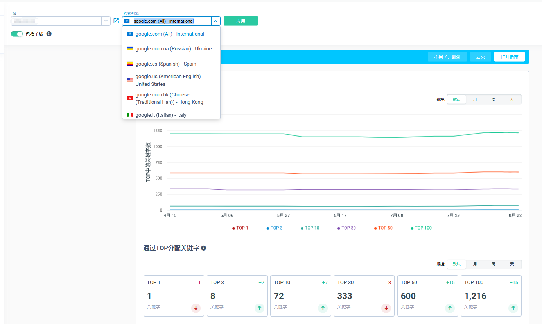Select google.it (Italian) - Italy option
Image resolution: width=542 pixels, height=324 pixels.
click(170, 115)
